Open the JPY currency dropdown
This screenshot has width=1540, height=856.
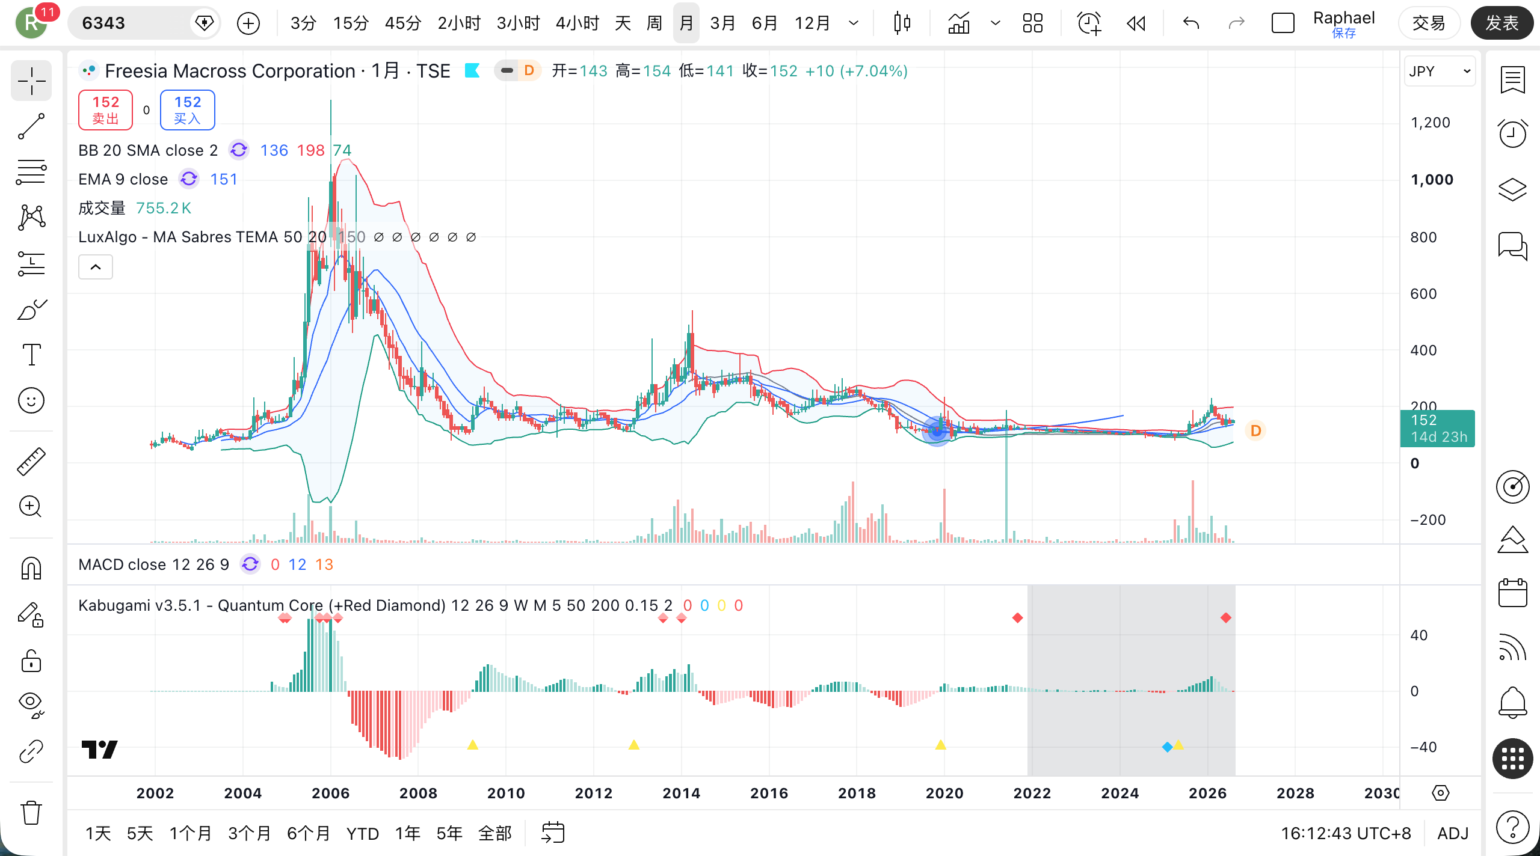coord(1440,72)
